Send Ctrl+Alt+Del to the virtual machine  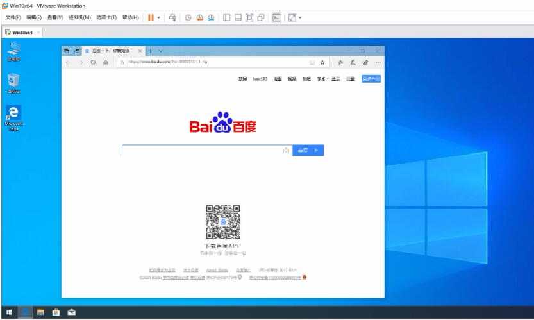click(x=172, y=18)
